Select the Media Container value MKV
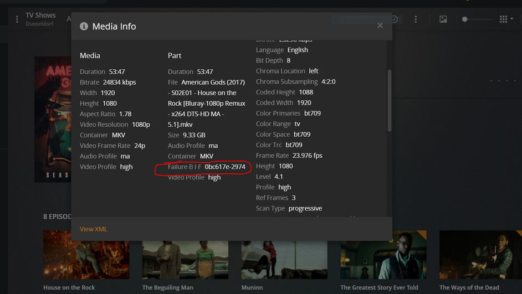 point(119,135)
